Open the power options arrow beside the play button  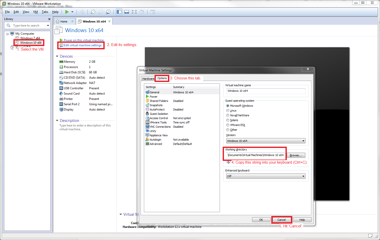(72, 12)
